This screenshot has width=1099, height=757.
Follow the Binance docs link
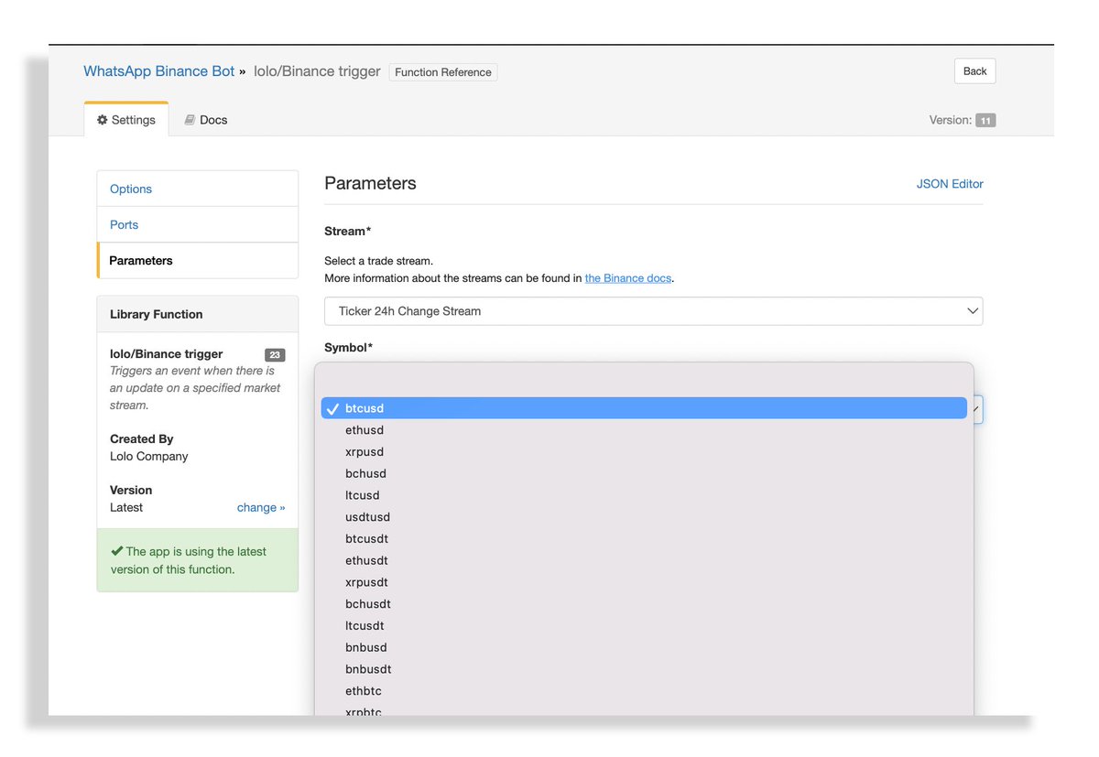pyautogui.click(x=628, y=278)
